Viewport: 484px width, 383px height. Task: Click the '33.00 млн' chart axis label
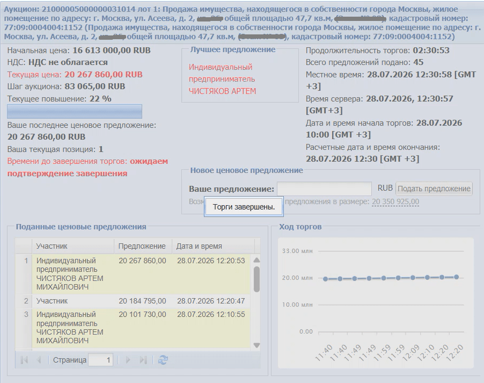297,251
